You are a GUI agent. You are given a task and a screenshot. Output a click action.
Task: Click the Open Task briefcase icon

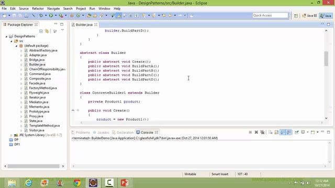pyautogui.click(x=95, y=15)
